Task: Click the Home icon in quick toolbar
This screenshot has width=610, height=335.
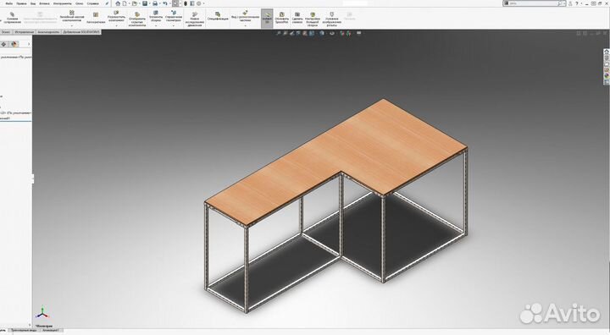Action: [x=118, y=3]
